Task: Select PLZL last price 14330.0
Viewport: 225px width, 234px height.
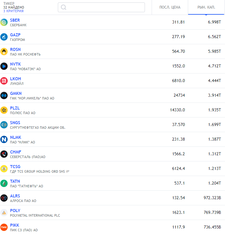Action: [x=177, y=110]
